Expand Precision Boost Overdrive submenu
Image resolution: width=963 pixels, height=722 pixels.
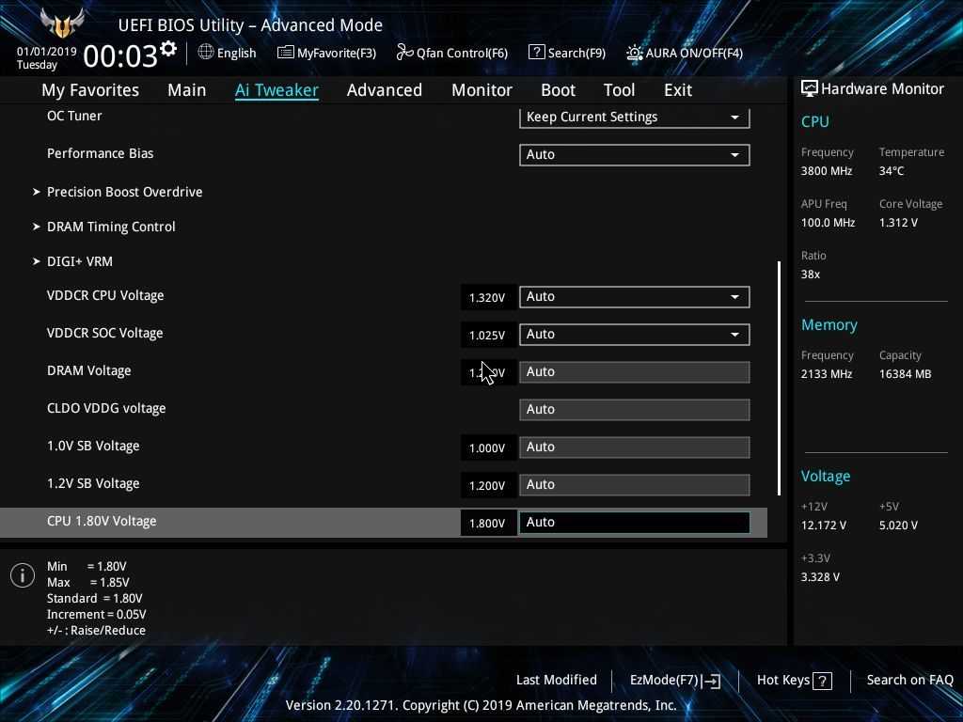coord(124,192)
